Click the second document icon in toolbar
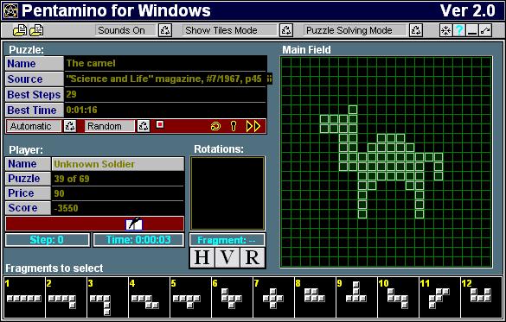The height and width of the screenshot is (322, 506). click(x=36, y=30)
